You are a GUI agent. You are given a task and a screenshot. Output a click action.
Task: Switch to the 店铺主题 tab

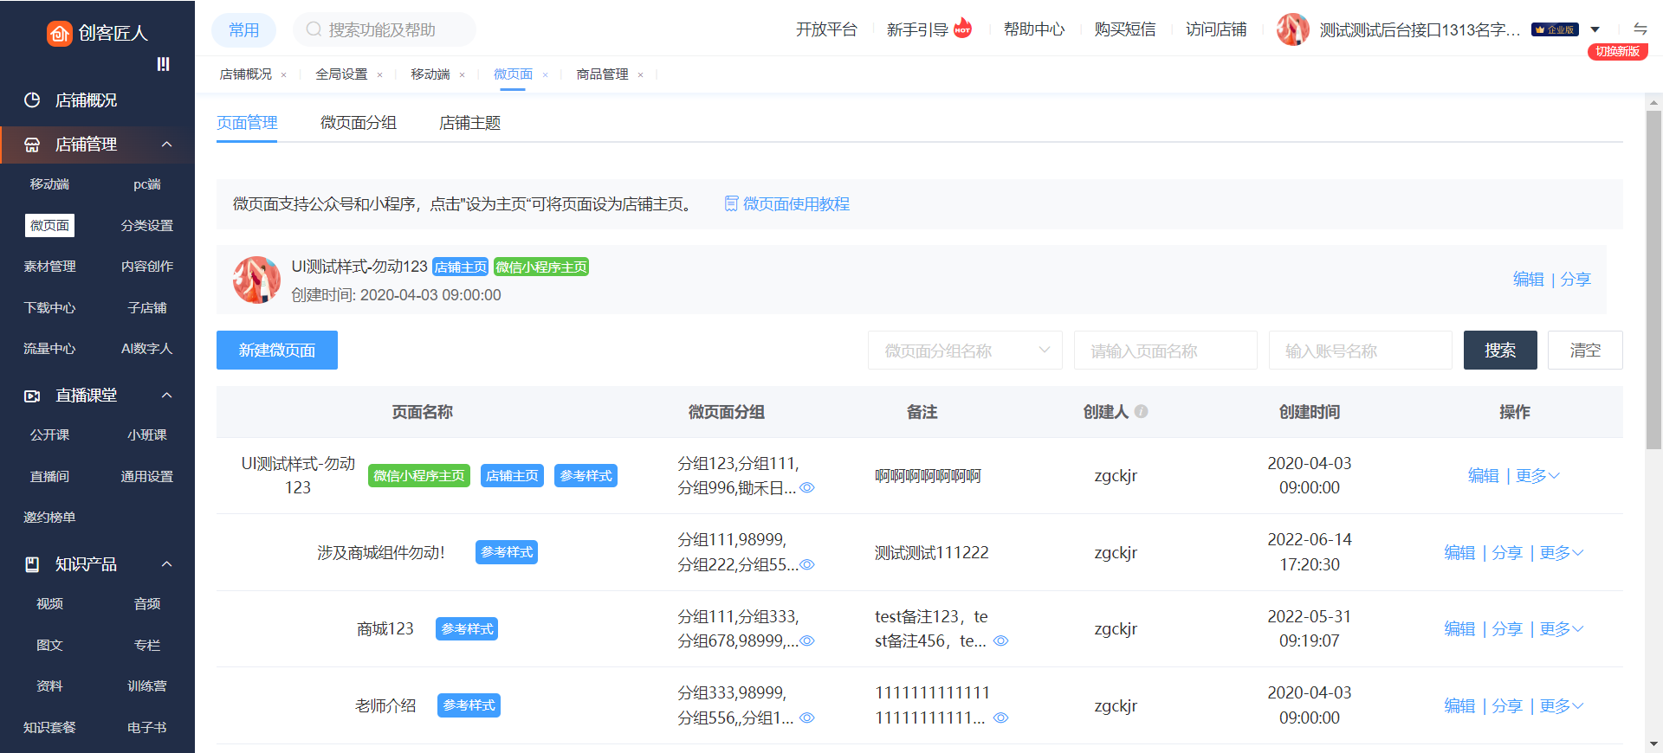[469, 123]
